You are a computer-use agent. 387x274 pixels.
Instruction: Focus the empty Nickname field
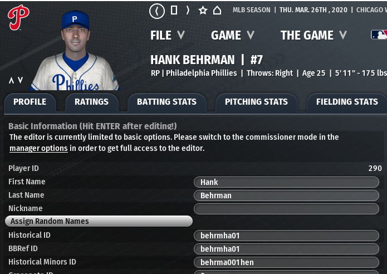tap(286, 209)
